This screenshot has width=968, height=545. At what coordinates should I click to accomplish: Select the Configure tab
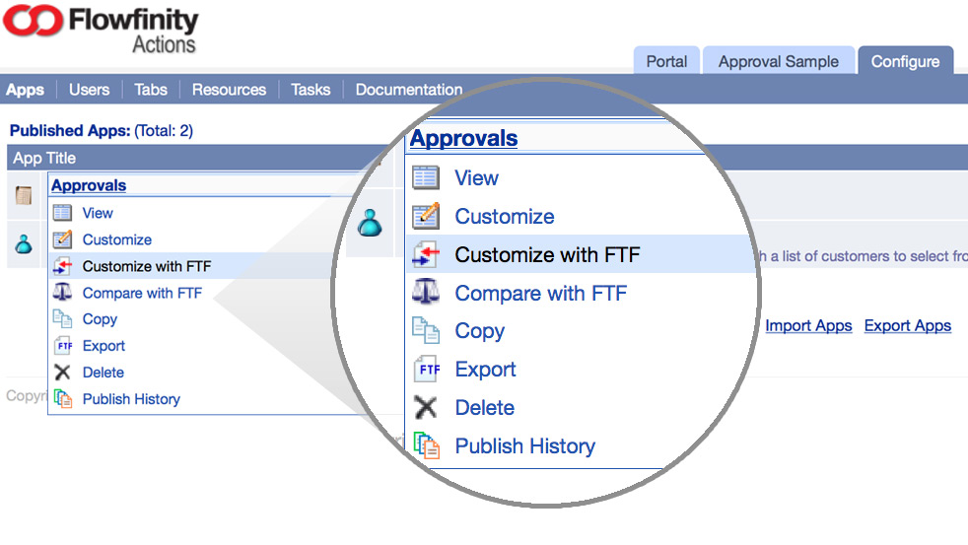(x=904, y=61)
